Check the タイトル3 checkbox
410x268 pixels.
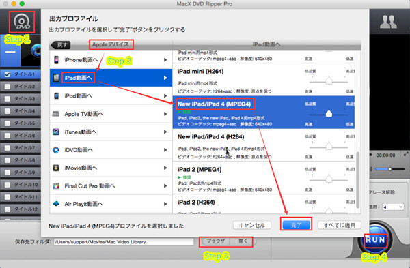[8, 99]
